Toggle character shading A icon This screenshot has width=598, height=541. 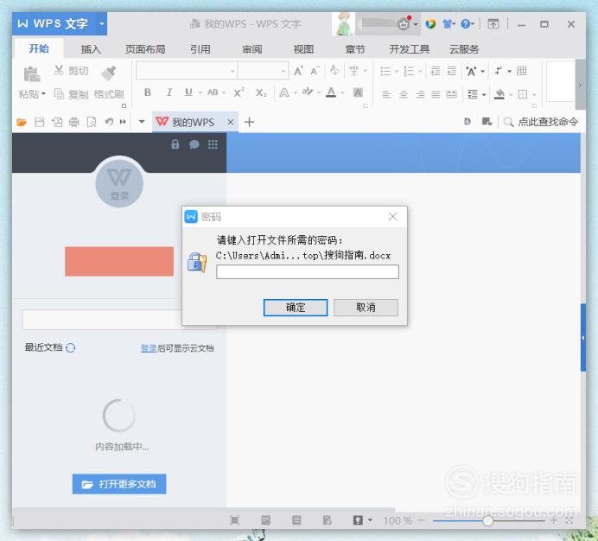358,92
